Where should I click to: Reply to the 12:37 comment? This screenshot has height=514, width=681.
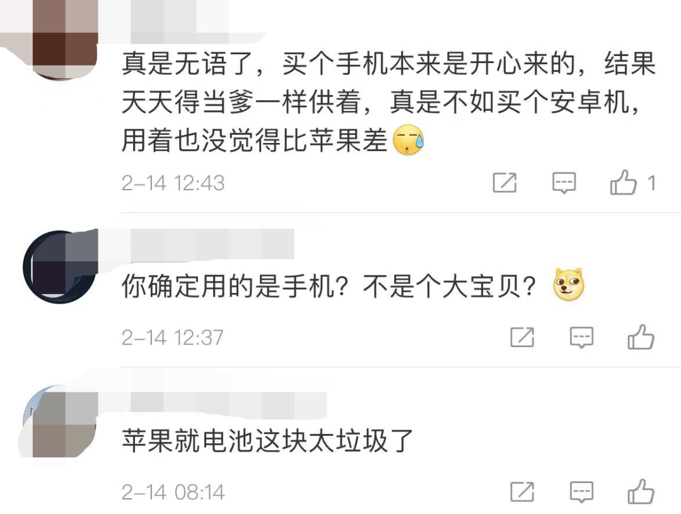click(x=581, y=338)
